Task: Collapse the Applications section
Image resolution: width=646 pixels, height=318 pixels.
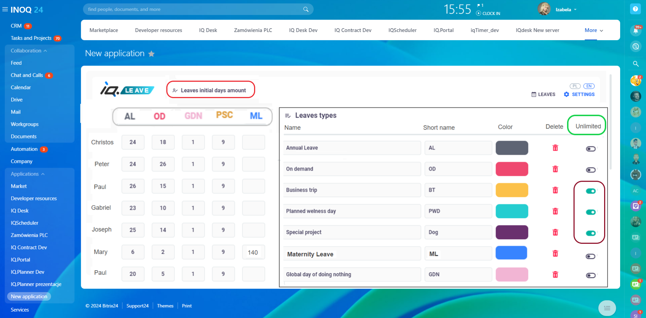Action: tap(28, 174)
